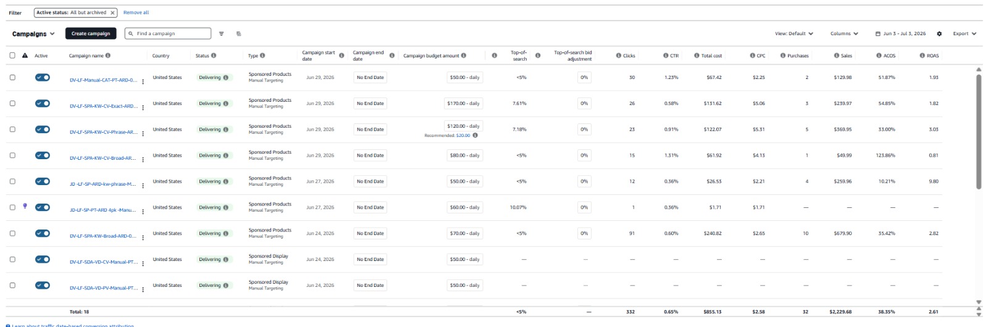Sort by the Country column header
The height and width of the screenshot is (327, 988).
pos(161,56)
